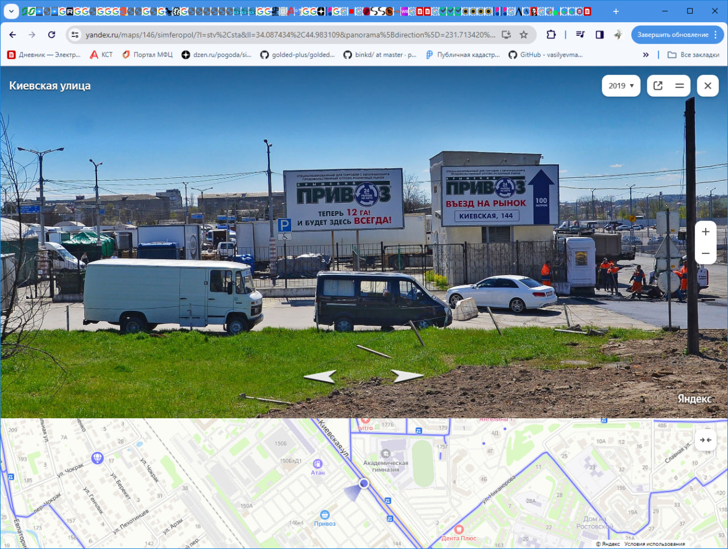728x549 pixels.
Task: Click the "Славная ул." street label on map
Action: [679, 452]
